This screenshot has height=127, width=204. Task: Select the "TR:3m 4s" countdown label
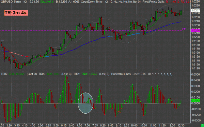point(16,13)
